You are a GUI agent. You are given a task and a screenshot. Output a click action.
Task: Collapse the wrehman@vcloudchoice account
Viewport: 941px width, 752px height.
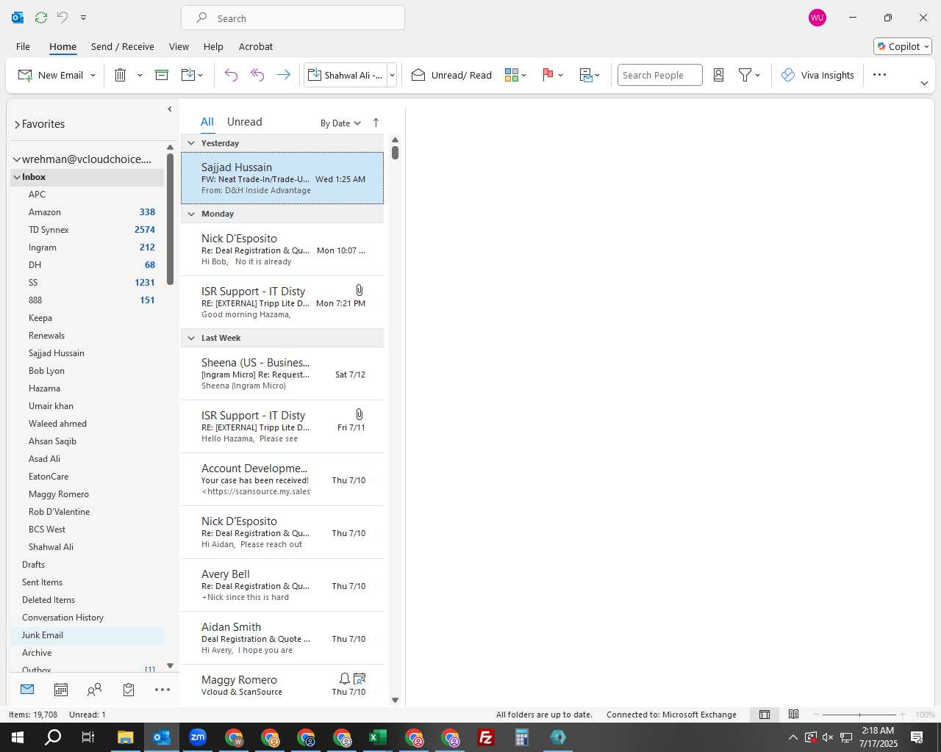point(16,159)
